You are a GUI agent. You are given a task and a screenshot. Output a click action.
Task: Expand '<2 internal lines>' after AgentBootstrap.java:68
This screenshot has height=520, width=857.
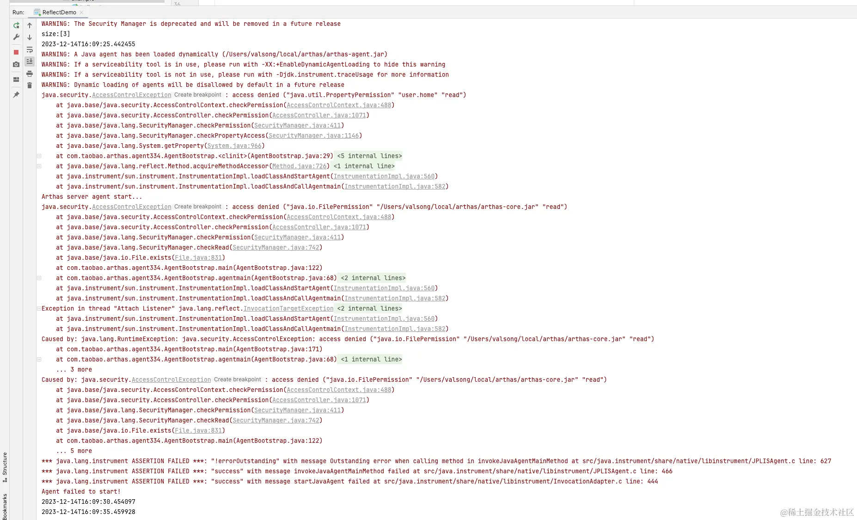373,278
